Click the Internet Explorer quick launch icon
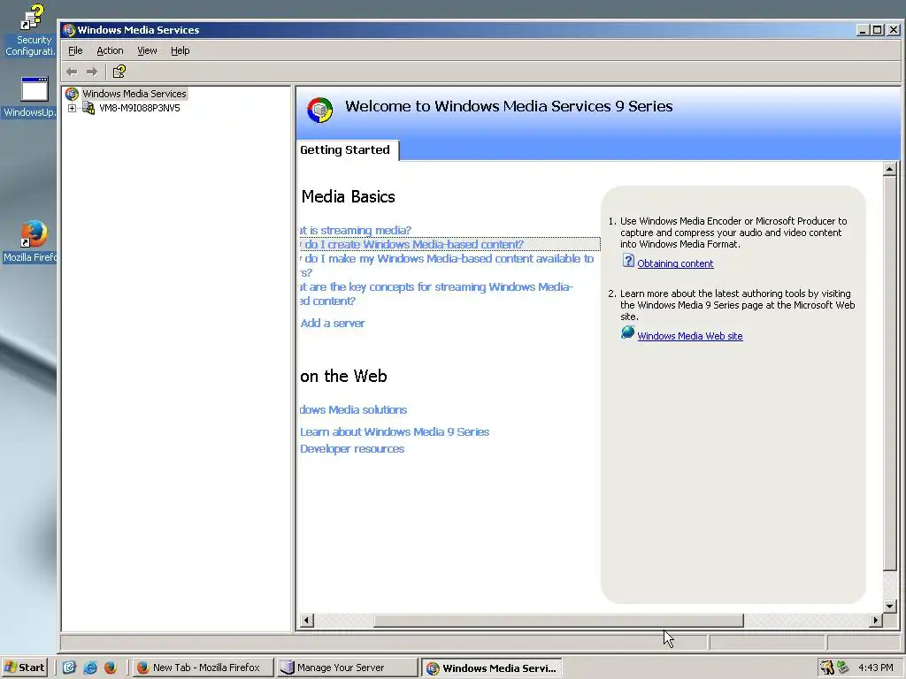Screen dimensions: 906x679 90,668
